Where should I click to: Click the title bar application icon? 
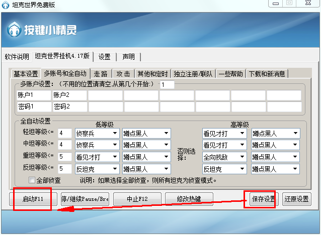[x=6, y=5]
